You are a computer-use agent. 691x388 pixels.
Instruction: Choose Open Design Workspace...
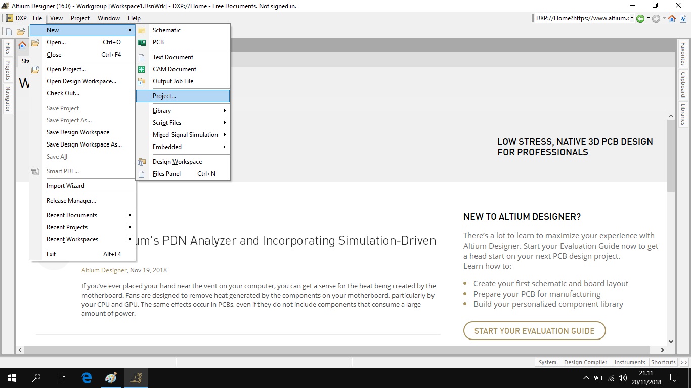82,81
